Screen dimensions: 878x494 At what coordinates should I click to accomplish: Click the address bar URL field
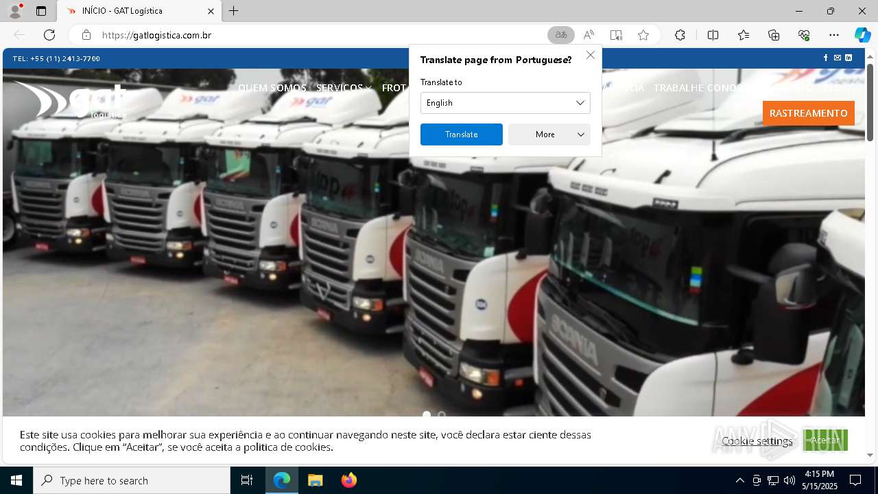[322, 35]
